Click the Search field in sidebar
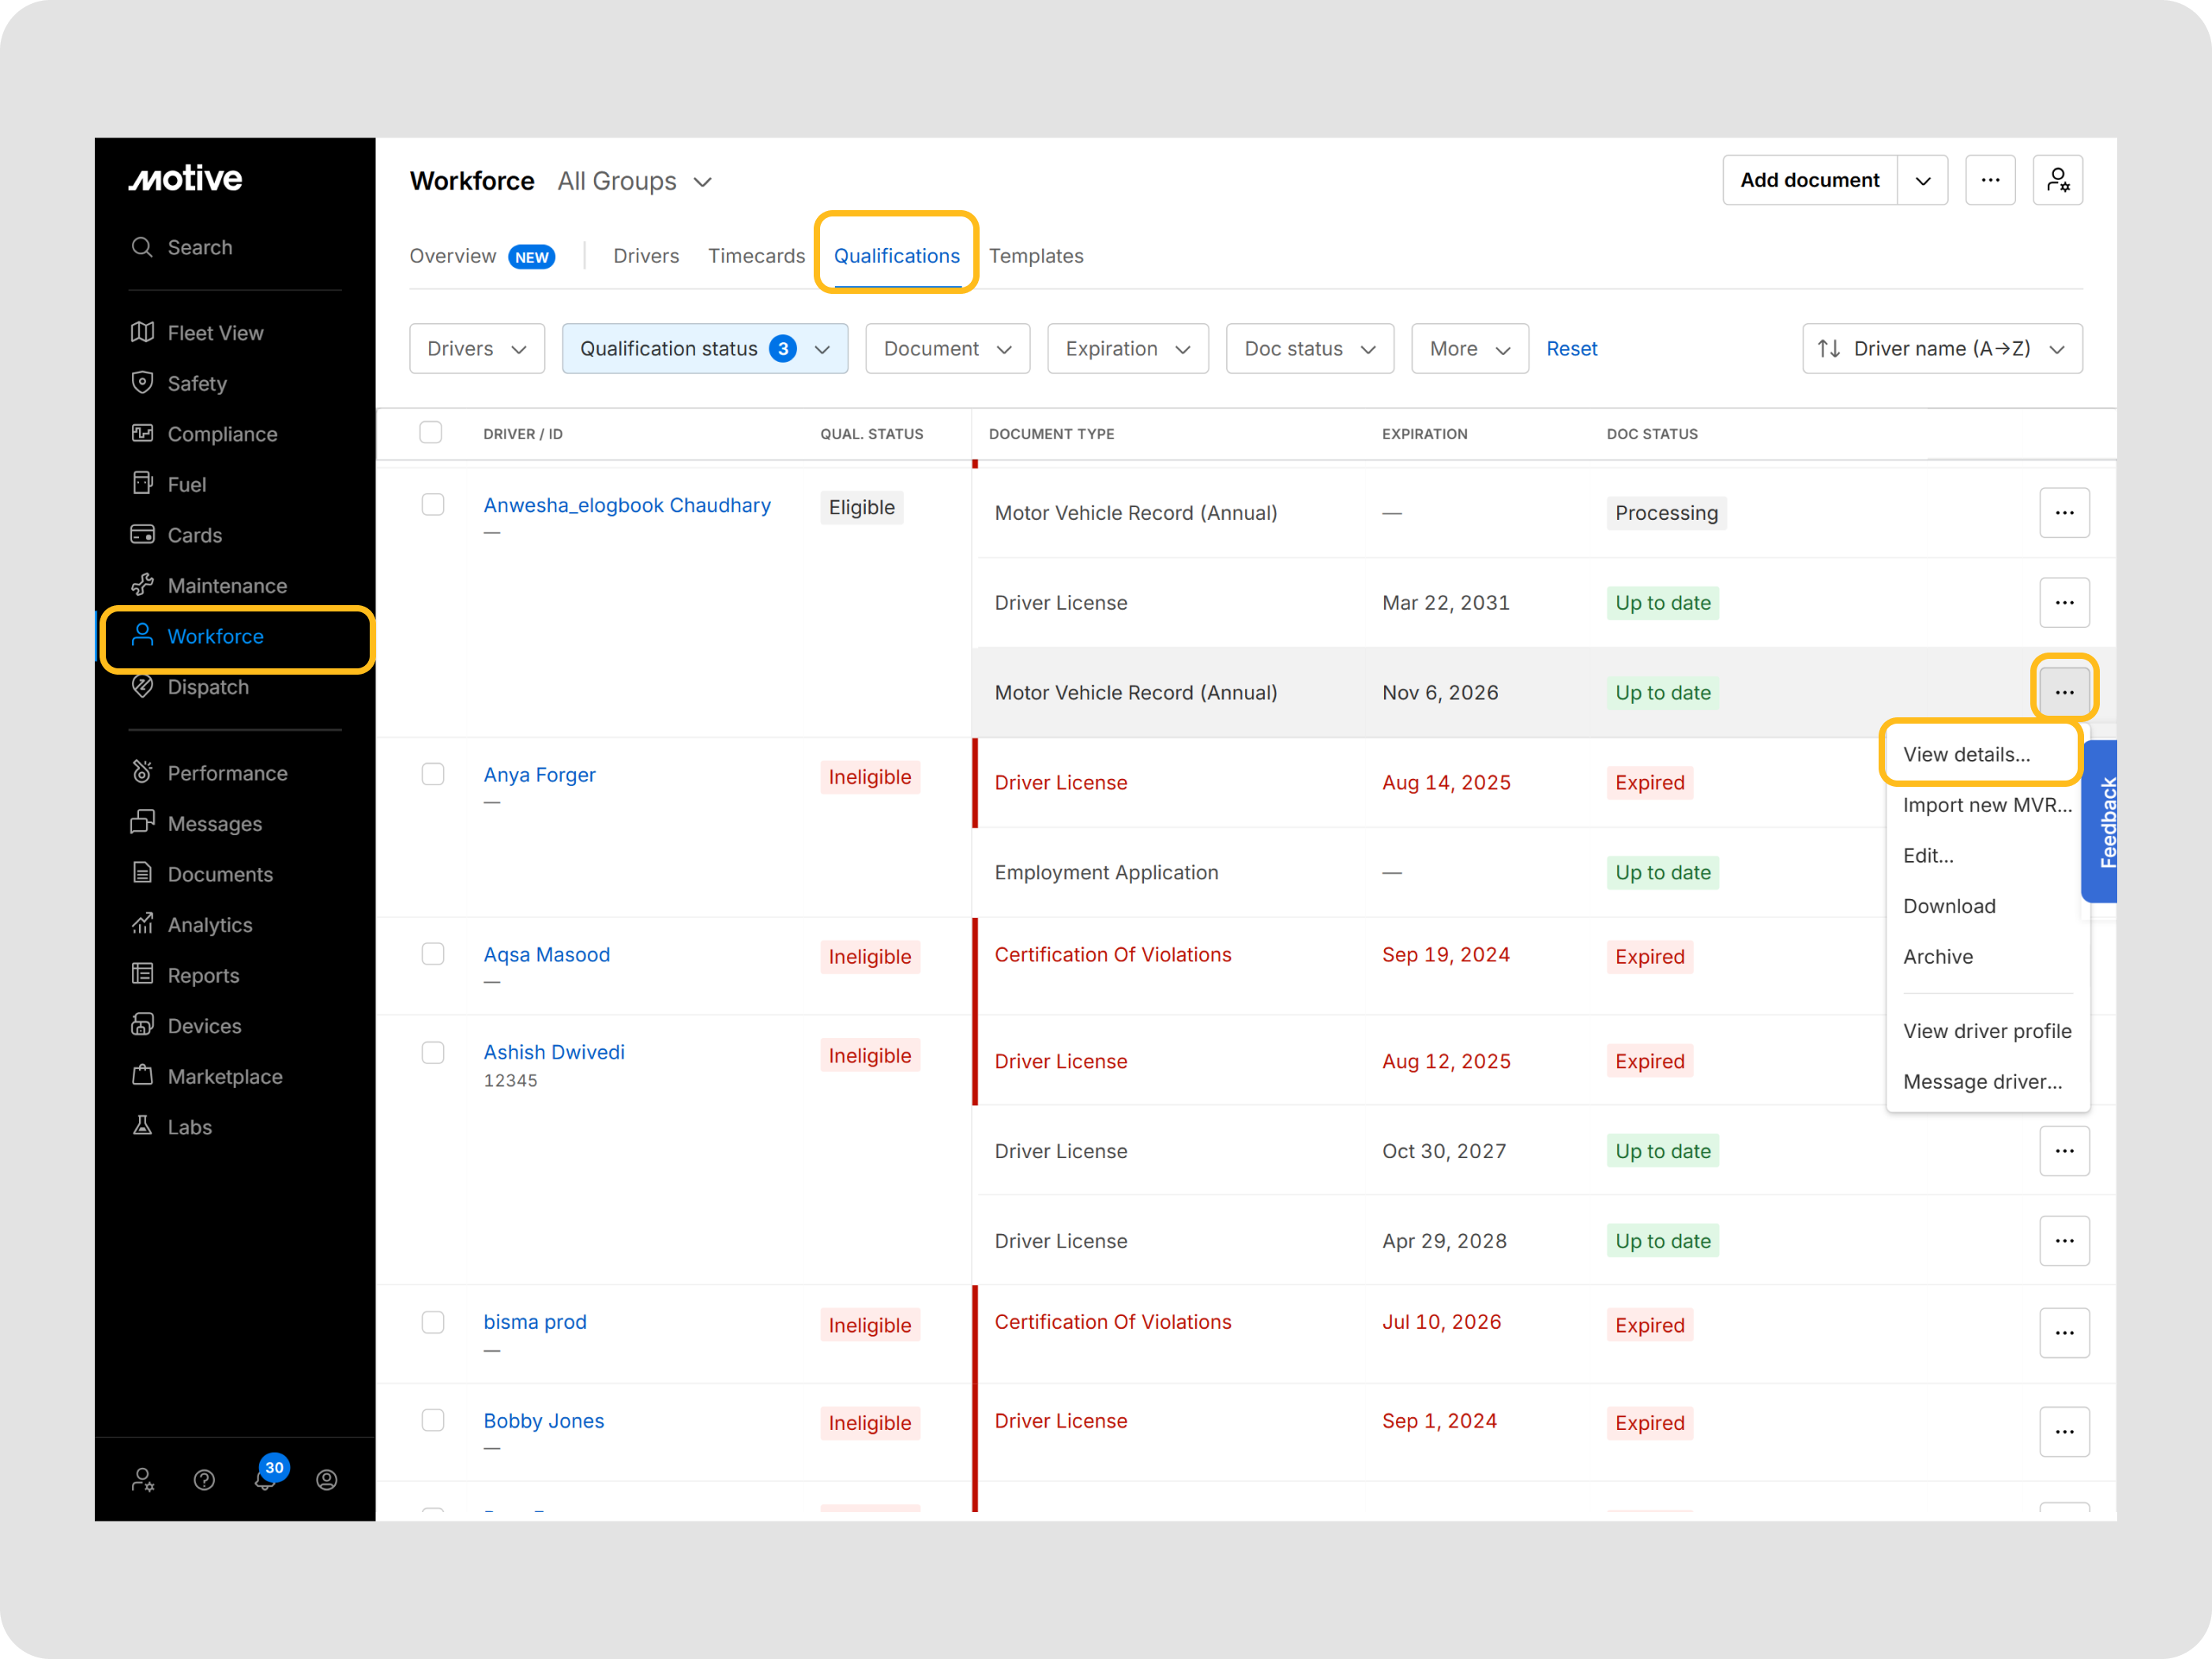 pos(235,247)
